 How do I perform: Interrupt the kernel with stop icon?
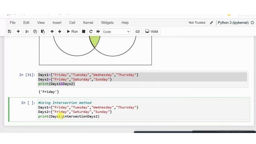[x=84, y=32]
